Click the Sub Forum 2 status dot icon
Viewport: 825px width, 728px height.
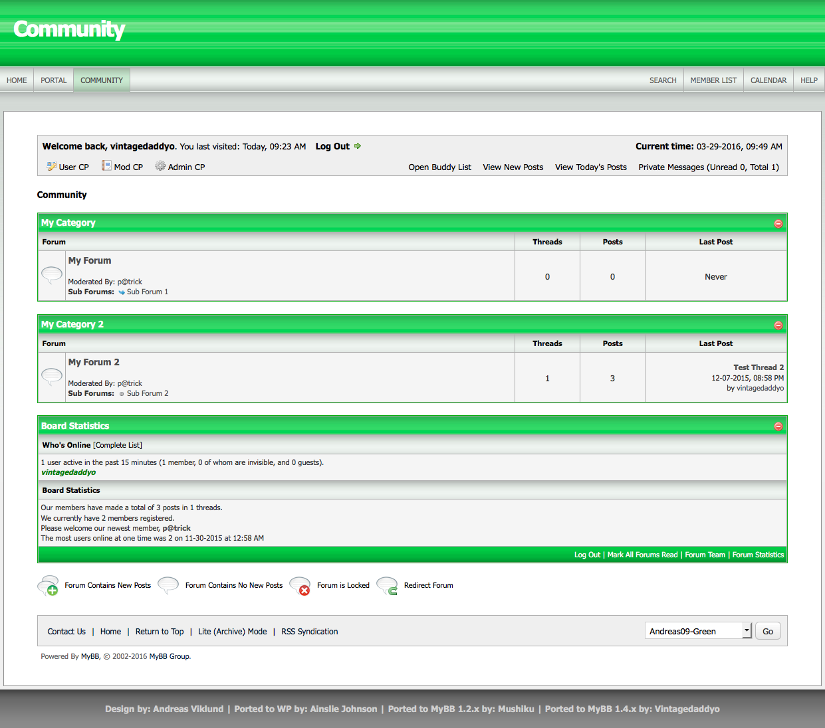(122, 394)
